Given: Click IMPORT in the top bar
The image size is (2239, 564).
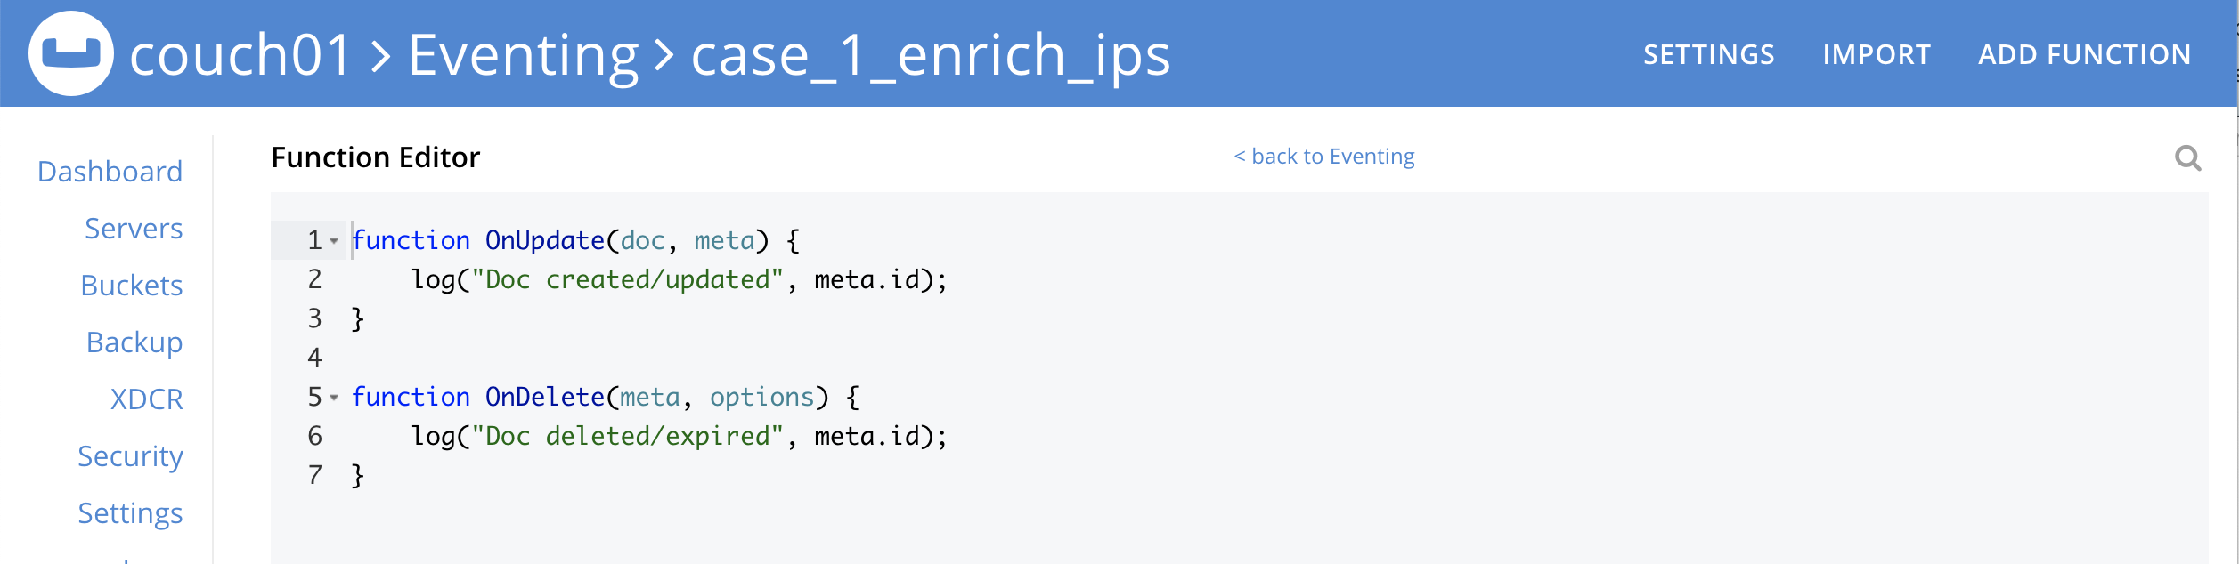Looking at the screenshot, I should [1877, 54].
